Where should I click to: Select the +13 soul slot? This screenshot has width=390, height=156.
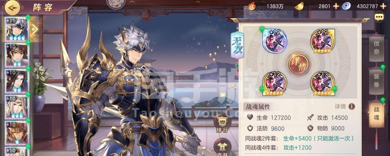(323, 83)
